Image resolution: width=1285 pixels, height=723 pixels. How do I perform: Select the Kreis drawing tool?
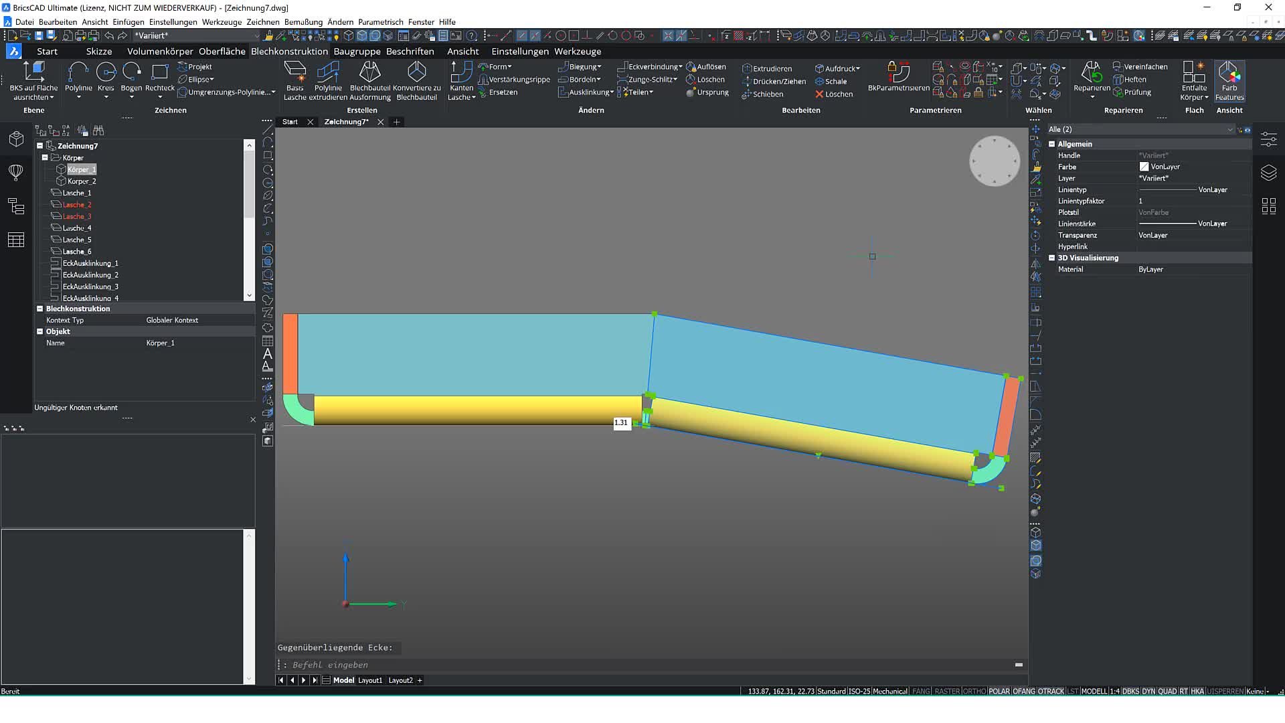(106, 77)
